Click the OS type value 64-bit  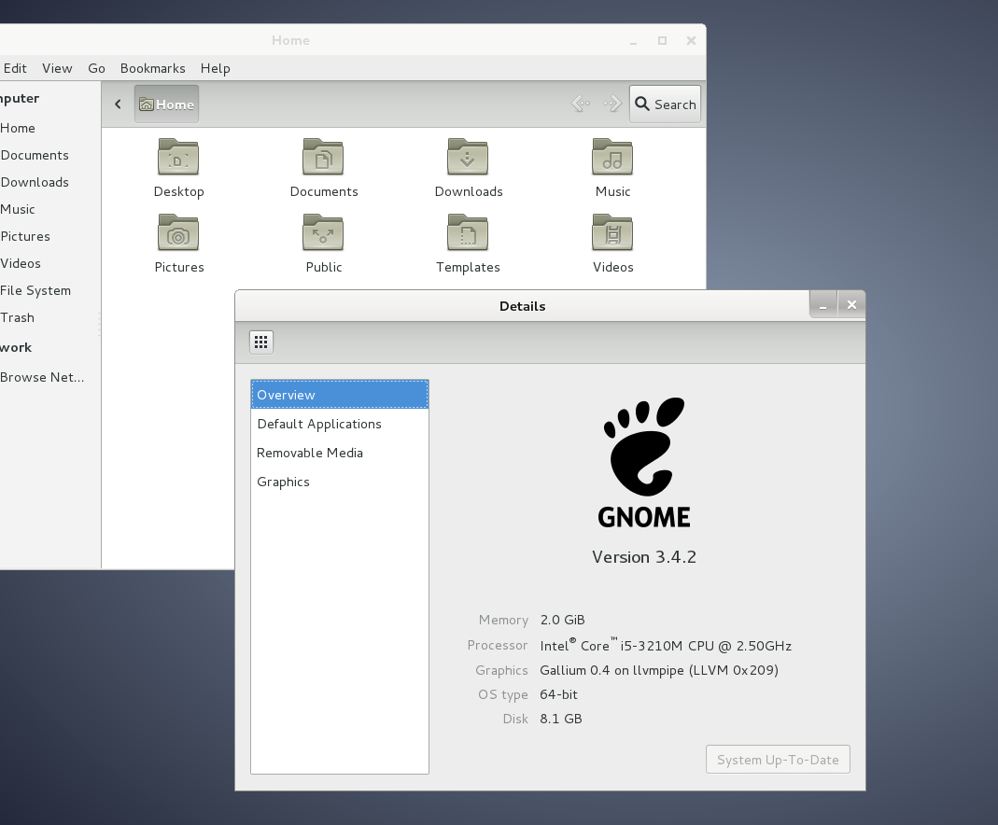(x=559, y=694)
